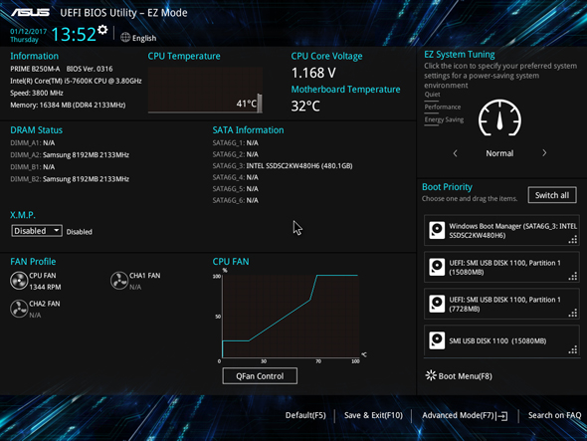The height and width of the screenshot is (441, 587).
Task: Click the CPU Temperature graph area
Action: [x=205, y=90]
